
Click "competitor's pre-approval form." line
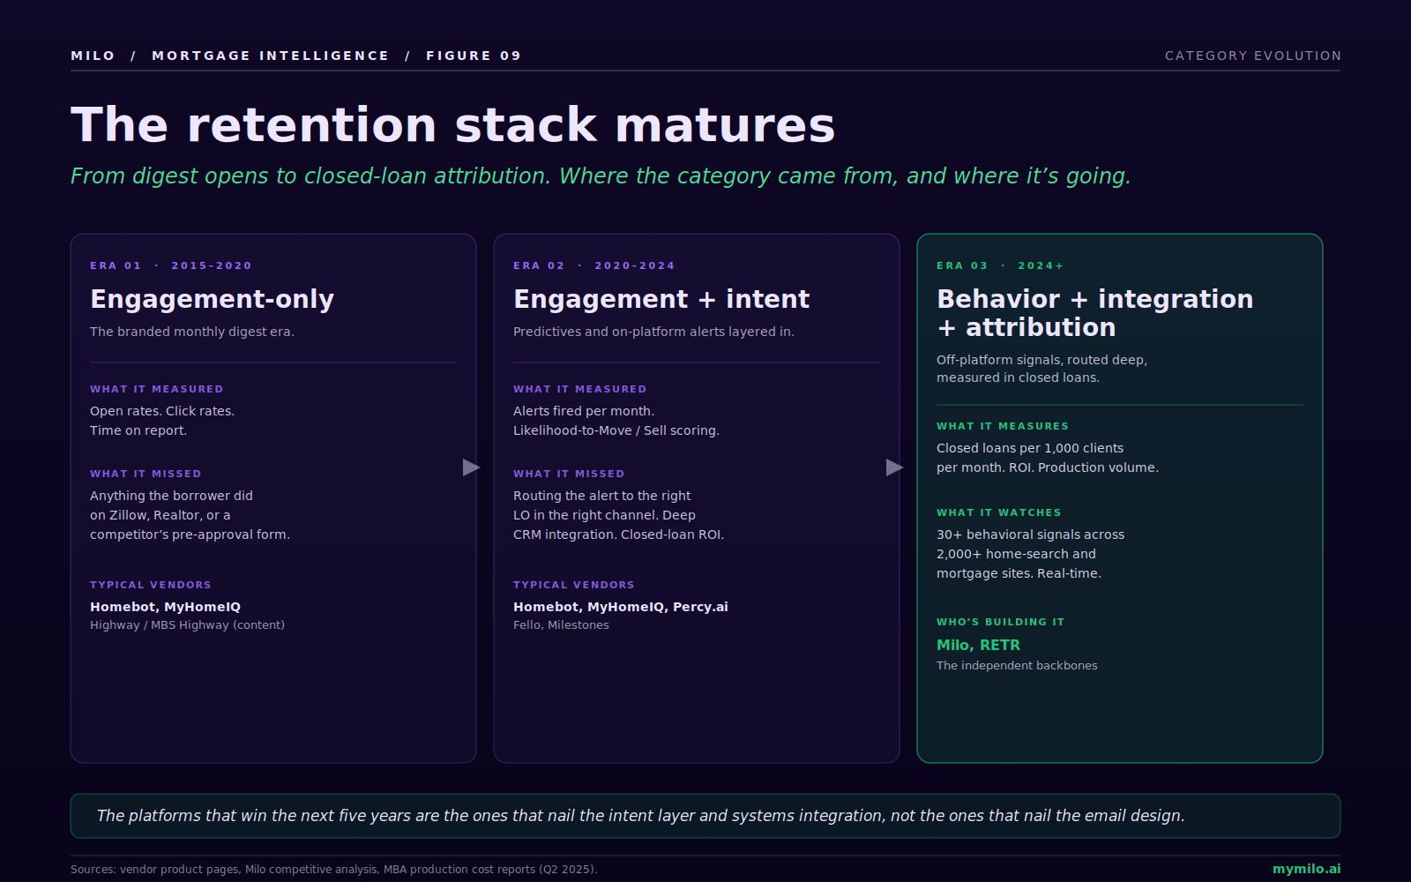[190, 534]
